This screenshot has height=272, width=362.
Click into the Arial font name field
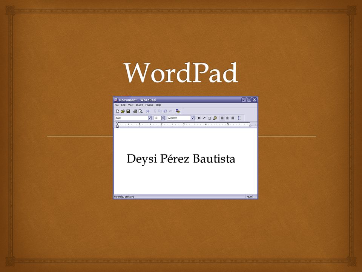point(131,118)
